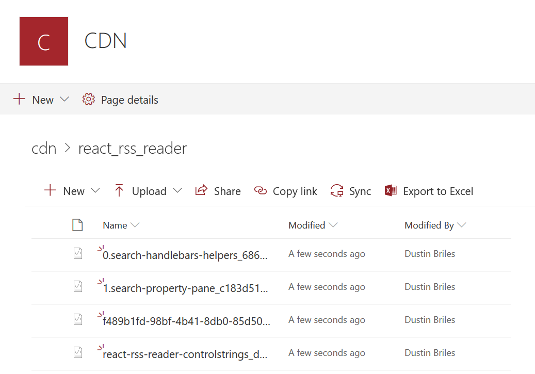Click the Modified By column header
This screenshot has width=535, height=374.
click(429, 225)
